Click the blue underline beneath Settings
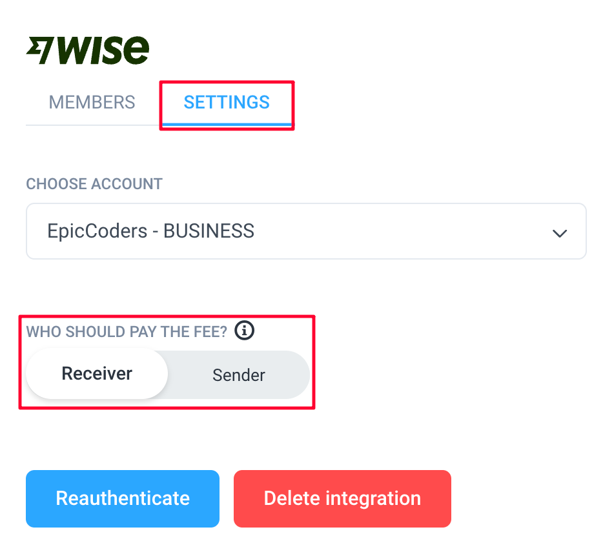 227,125
